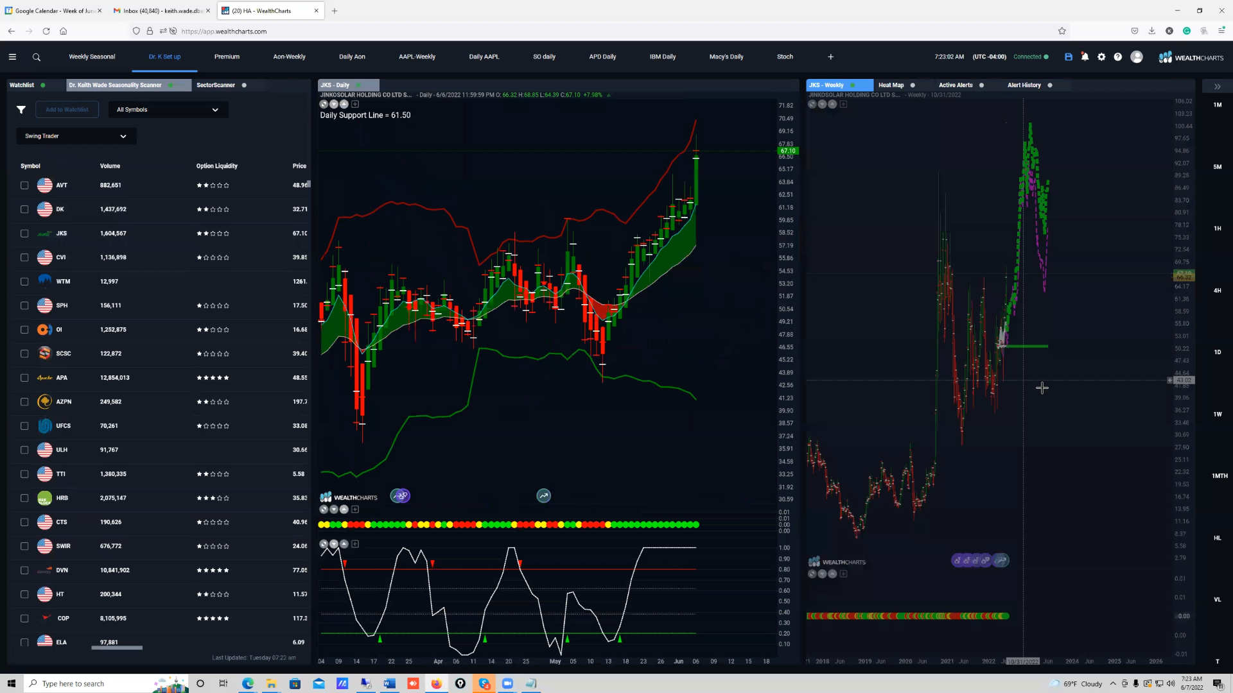Switch to Gmail Inbox browser tab
This screenshot has width=1233, height=693.
[x=162, y=11]
